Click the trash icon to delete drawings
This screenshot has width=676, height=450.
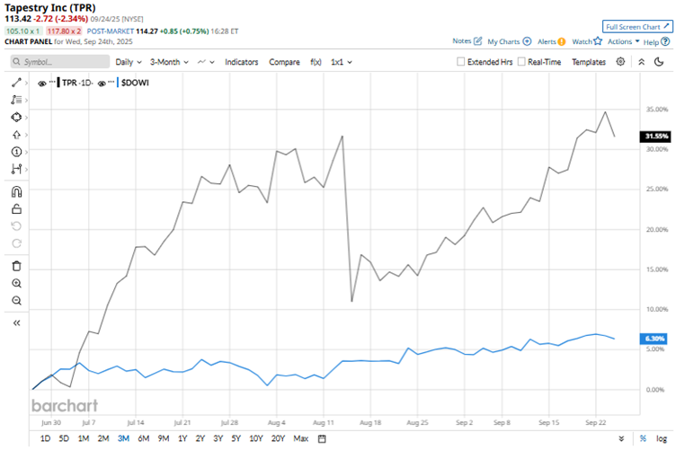16,266
